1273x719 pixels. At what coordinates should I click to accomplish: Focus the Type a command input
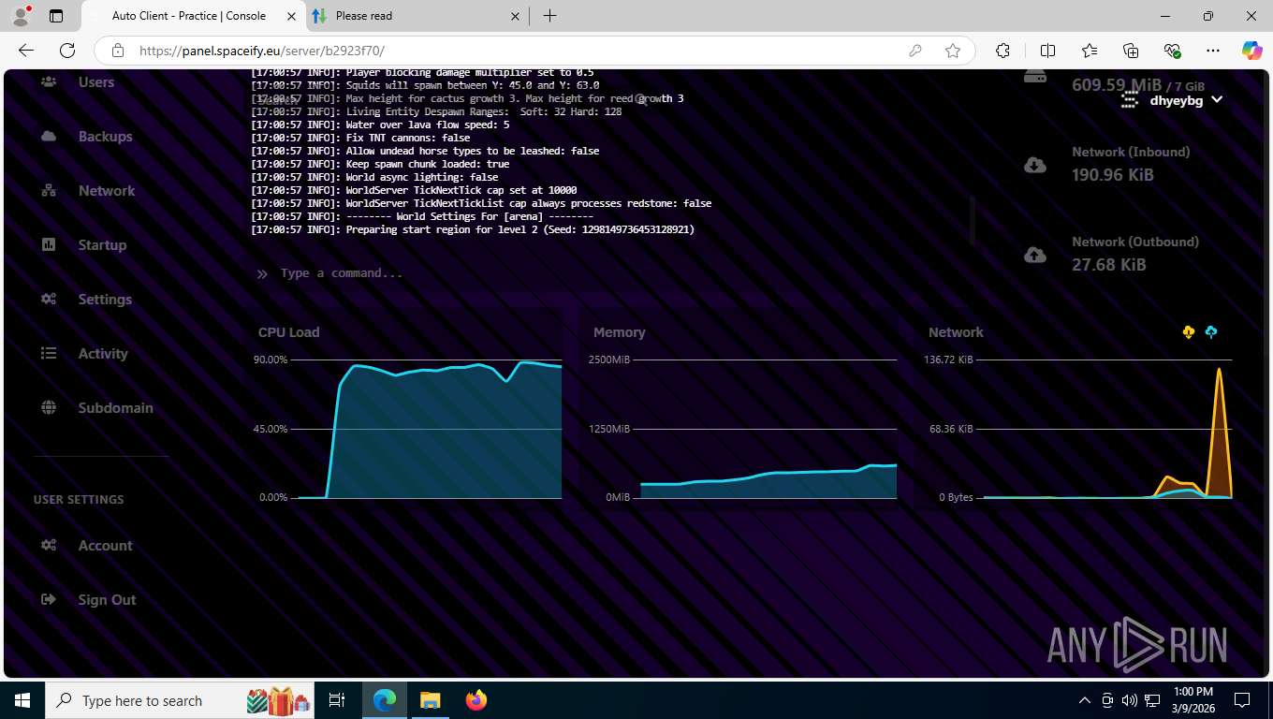pyautogui.click(x=613, y=273)
